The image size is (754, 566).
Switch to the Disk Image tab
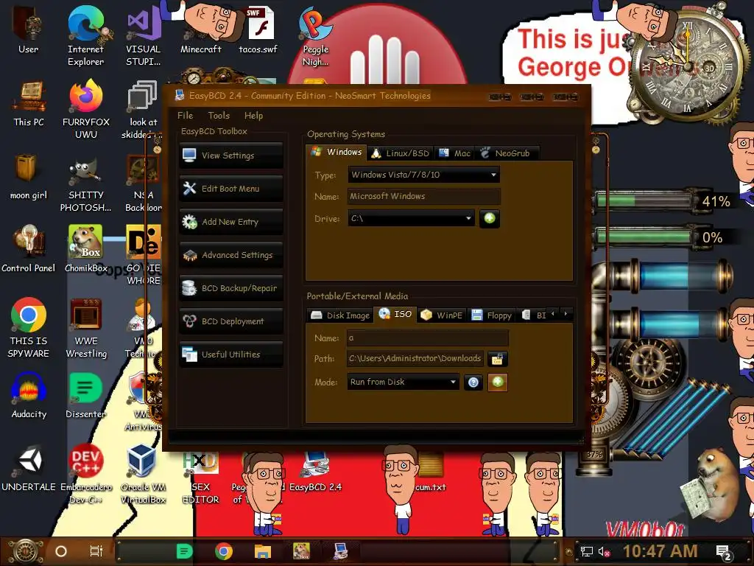pyautogui.click(x=340, y=315)
